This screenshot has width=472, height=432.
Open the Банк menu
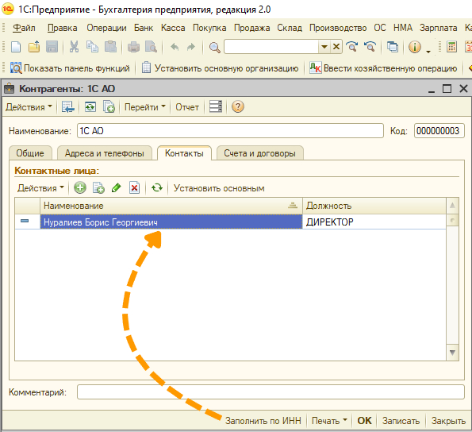tap(144, 28)
